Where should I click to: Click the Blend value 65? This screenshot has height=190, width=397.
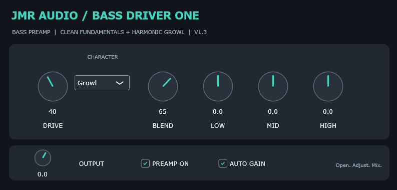(163, 112)
